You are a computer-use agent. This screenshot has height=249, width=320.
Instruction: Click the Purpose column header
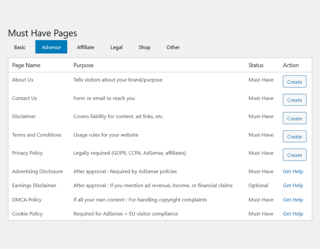point(84,65)
